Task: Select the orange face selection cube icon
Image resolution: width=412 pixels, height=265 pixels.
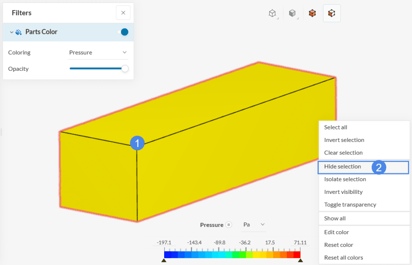Action: [x=312, y=13]
